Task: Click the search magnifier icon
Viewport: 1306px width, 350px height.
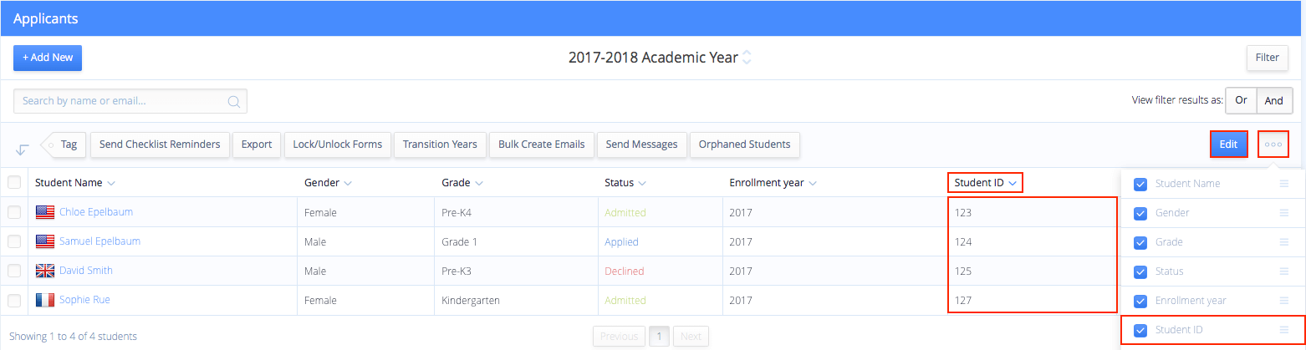Action: pos(234,102)
